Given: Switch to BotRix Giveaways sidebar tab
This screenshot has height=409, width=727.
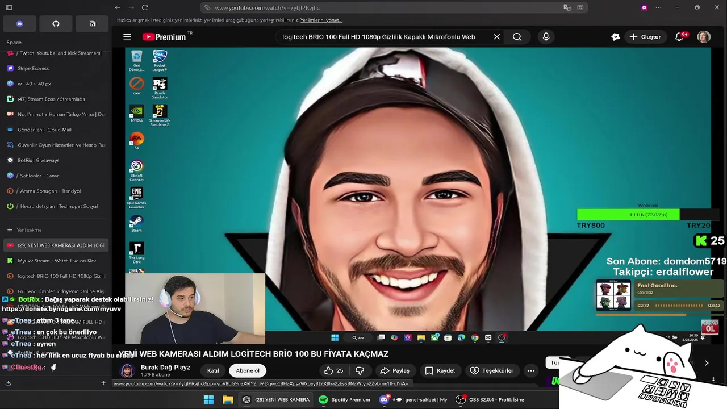Looking at the screenshot, I should pos(55,160).
